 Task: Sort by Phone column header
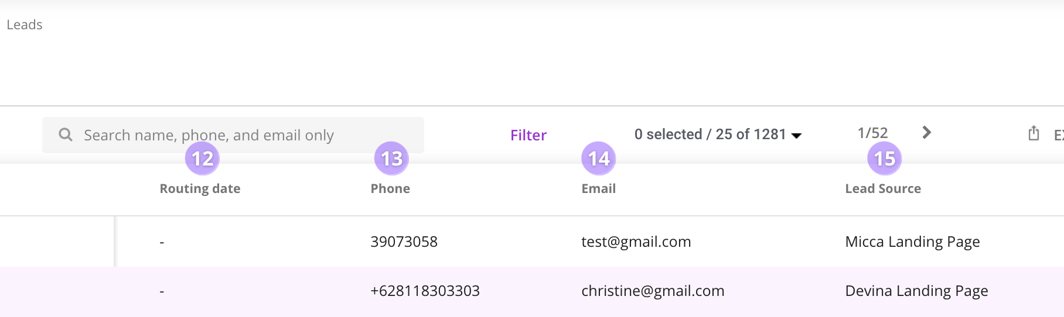[390, 188]
